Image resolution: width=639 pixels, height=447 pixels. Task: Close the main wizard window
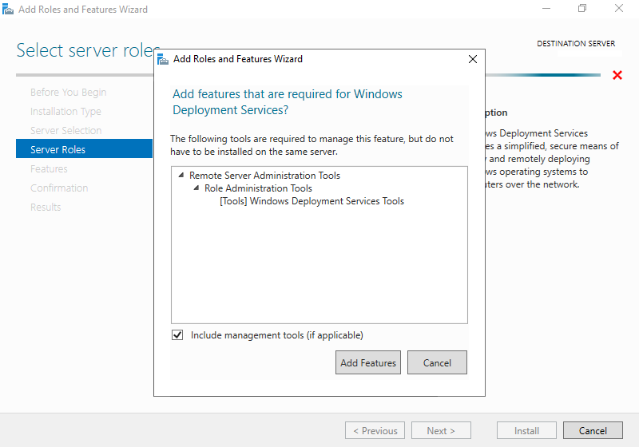[x=619, y=9]
